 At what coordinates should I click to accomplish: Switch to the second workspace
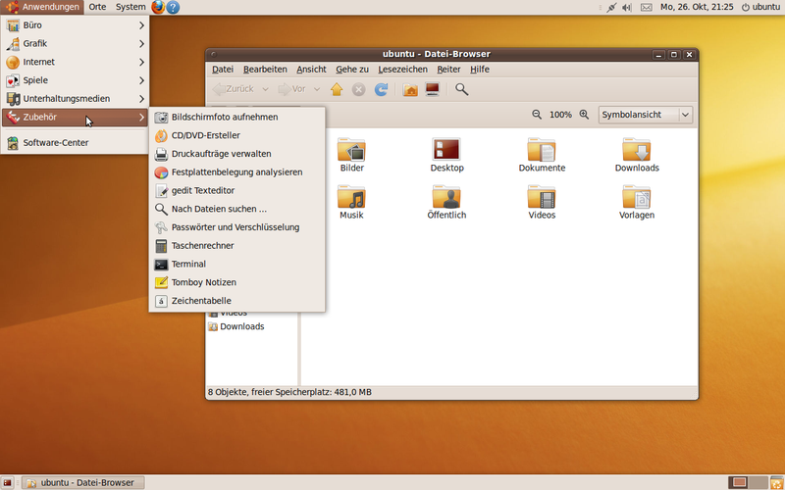[759, 482]
